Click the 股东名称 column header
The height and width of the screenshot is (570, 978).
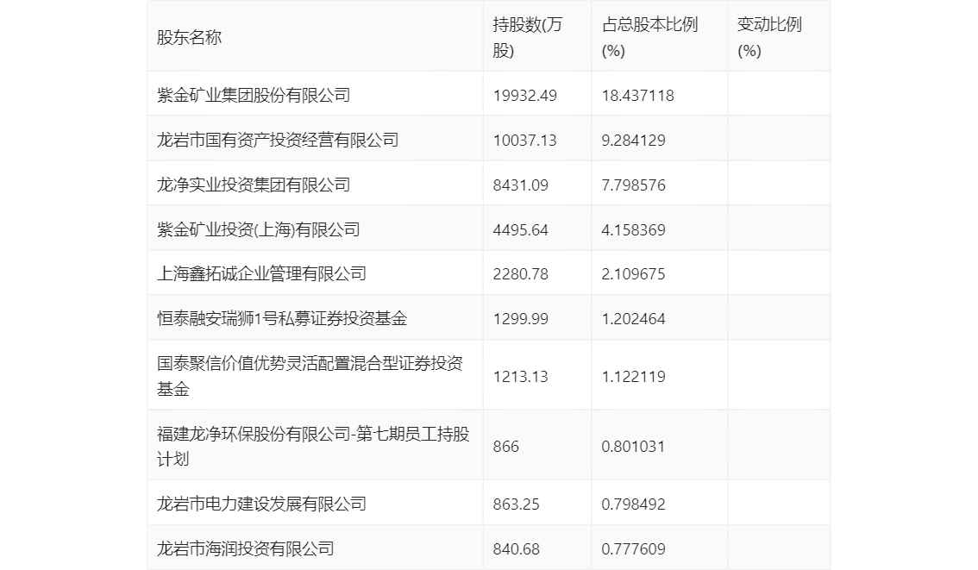pyautogui.click(x=189, y=37)
